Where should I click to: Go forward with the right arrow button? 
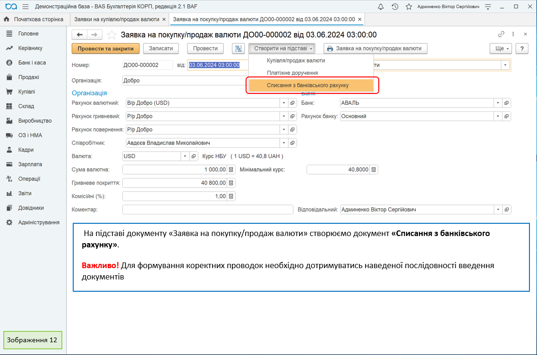(94, 34)
